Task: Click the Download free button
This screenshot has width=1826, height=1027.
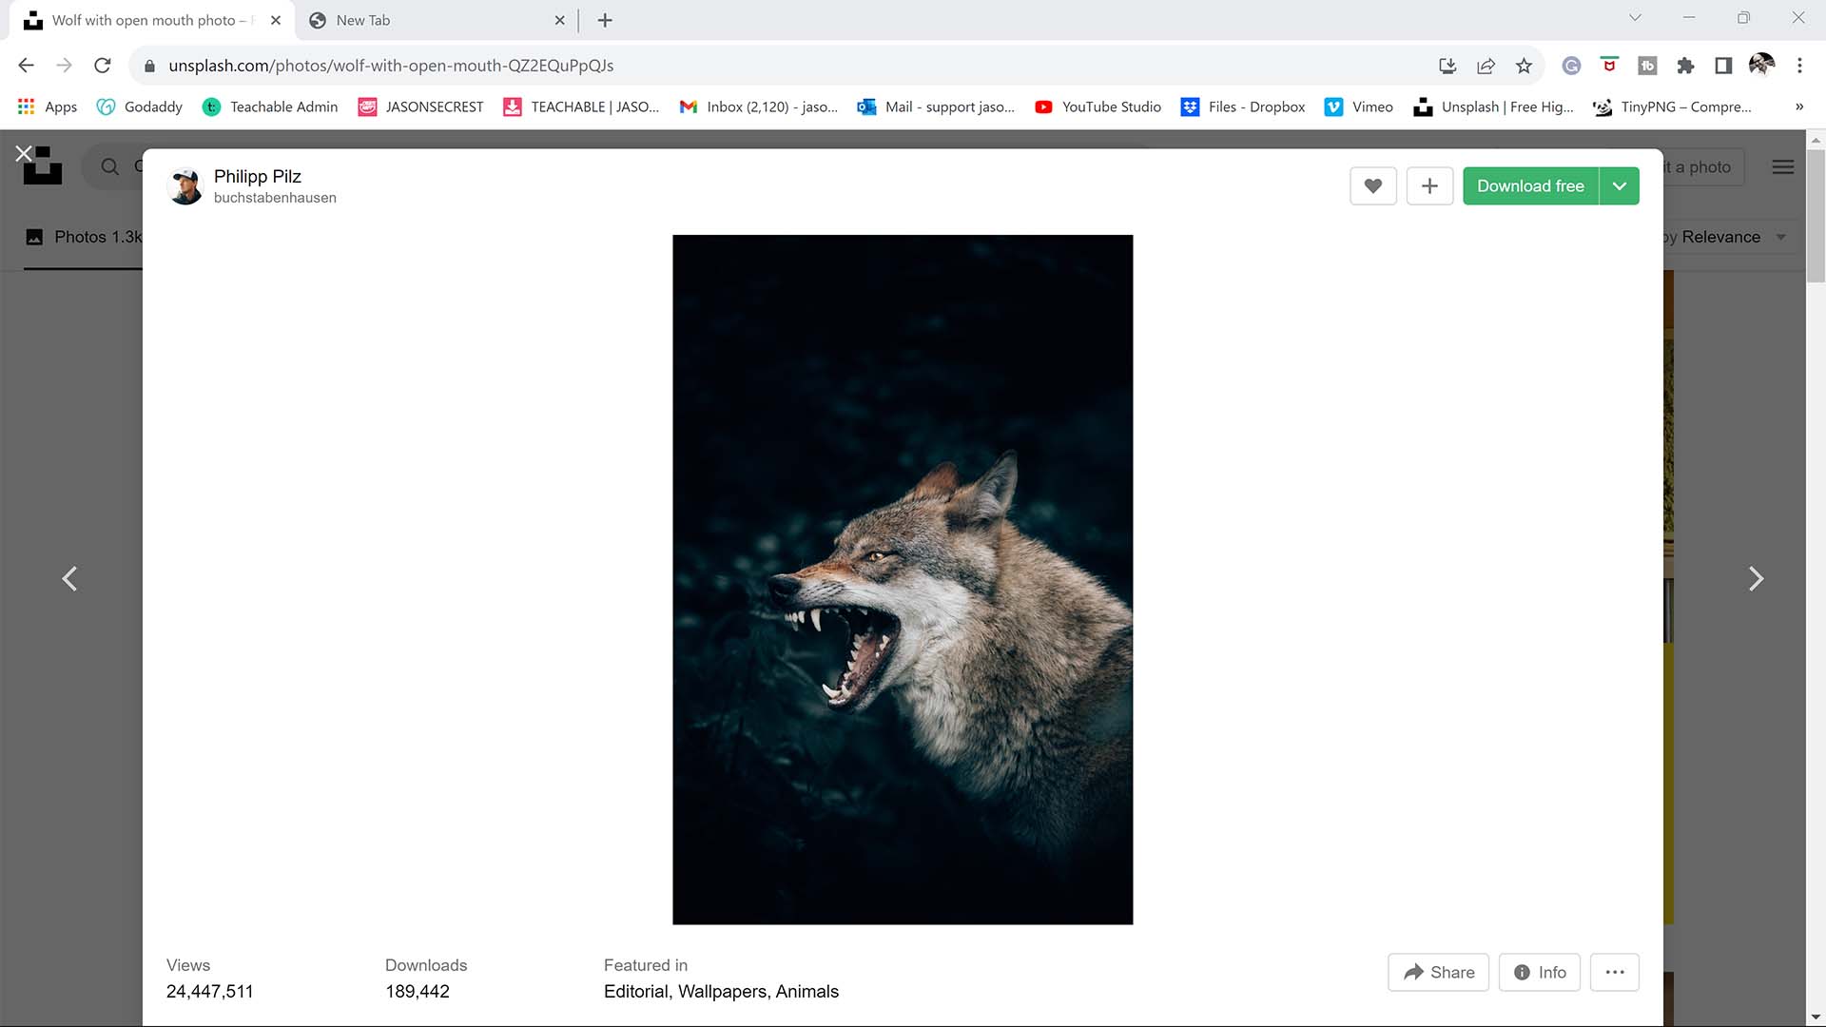Action: (x=1530, y=186)
